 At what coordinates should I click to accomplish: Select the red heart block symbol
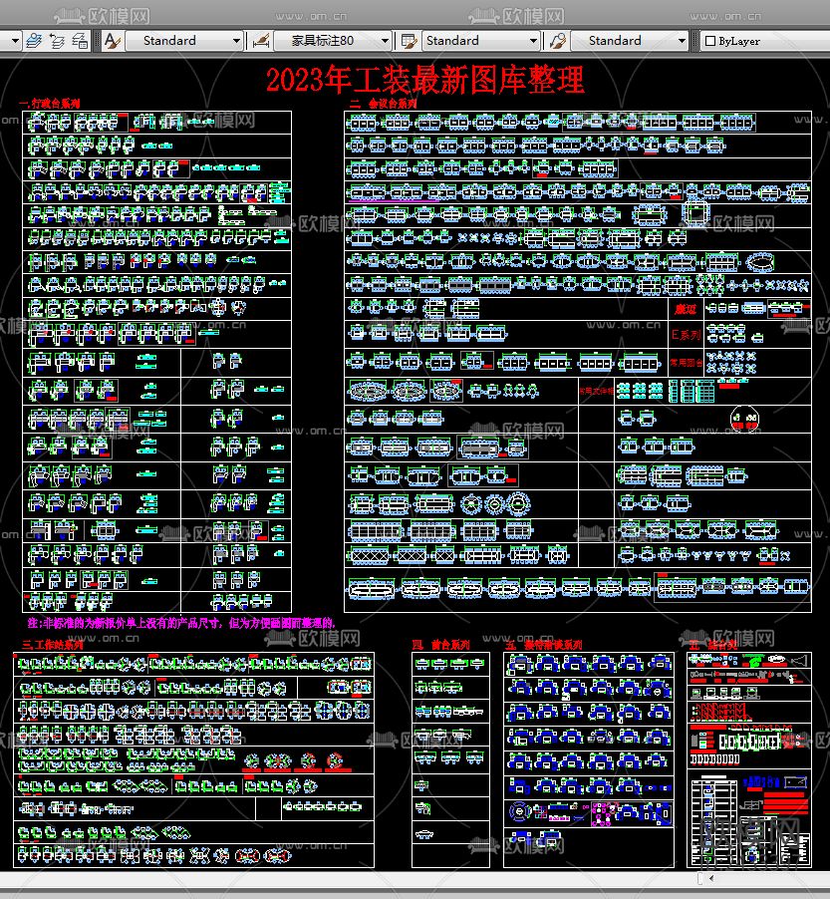coord(743,419)
